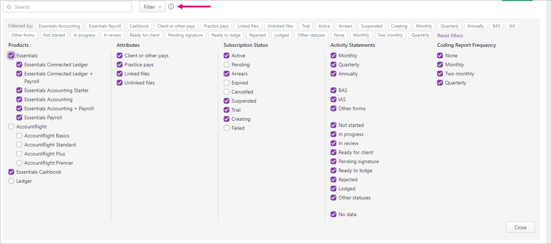This screenshot has height=244, width=552.
Task: Click into the Search field
Action: 67,7
